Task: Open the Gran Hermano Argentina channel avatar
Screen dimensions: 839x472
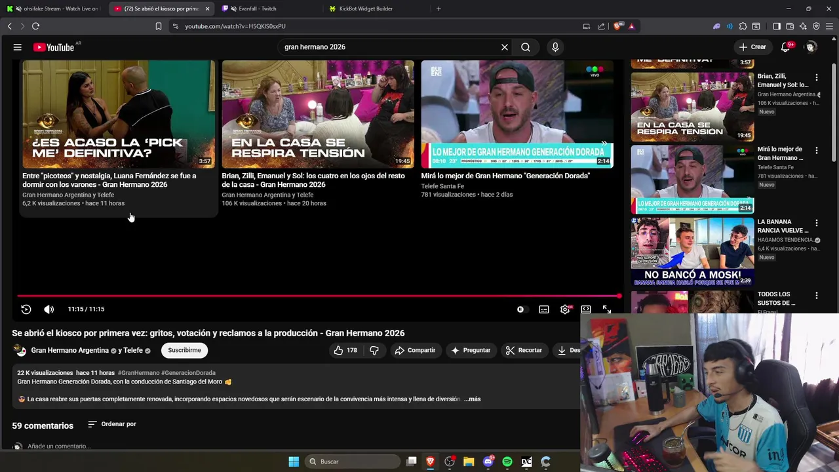Action: pos(20,351)
